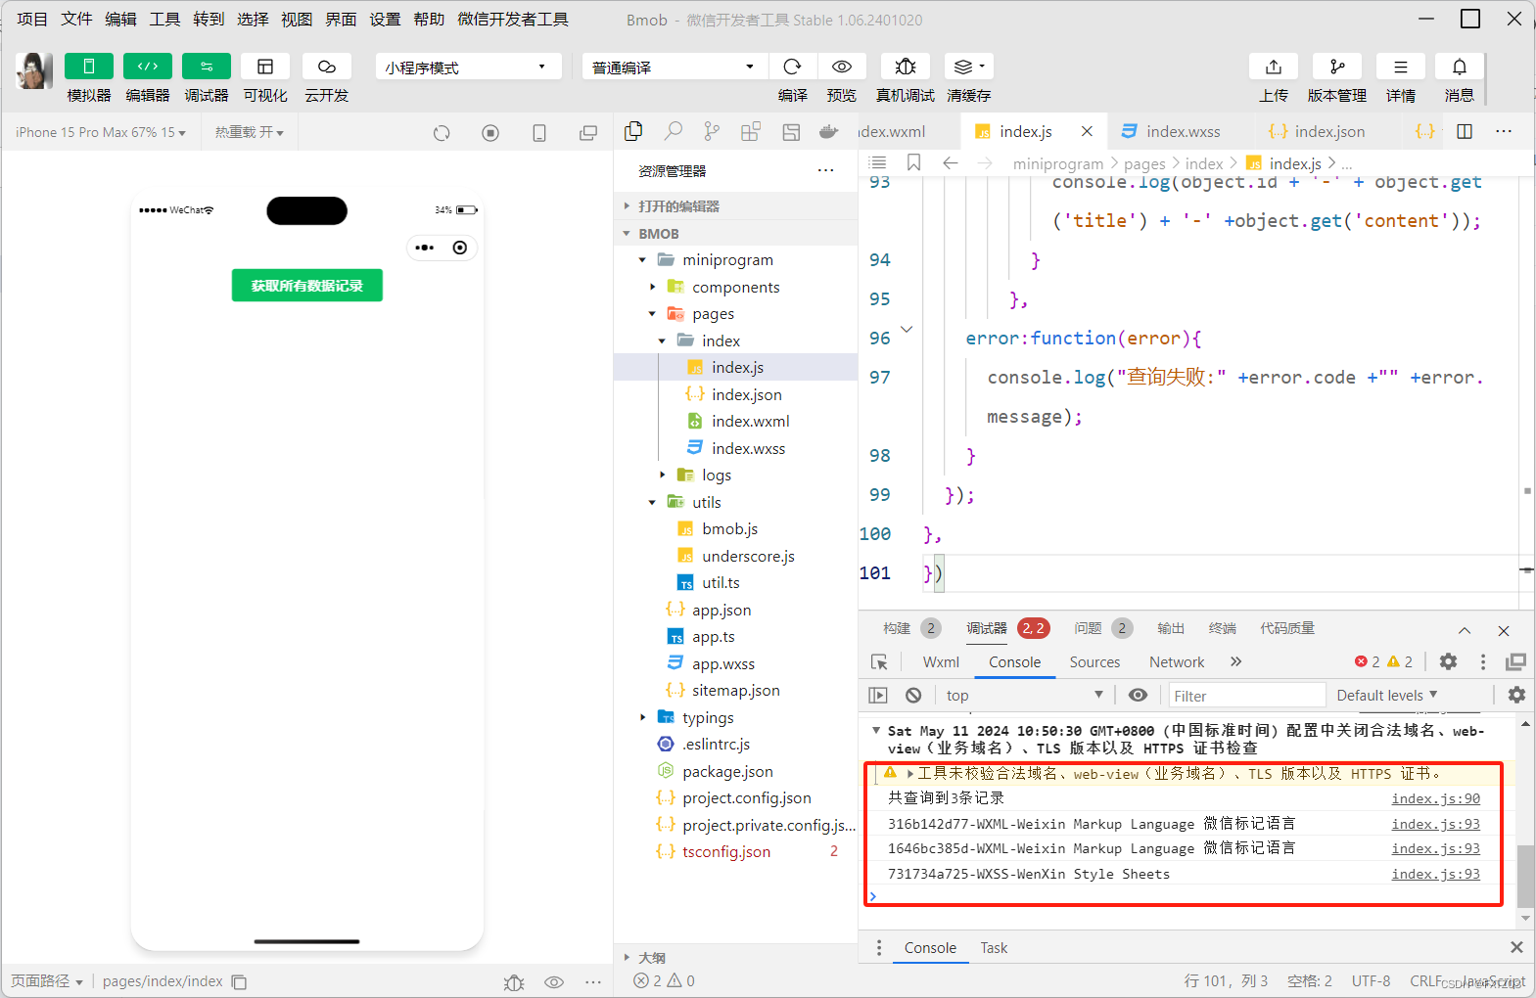Viewport: 1536px width, 998px height.
Task: Open the 详情 details panel
Action: click(1401, 67)
